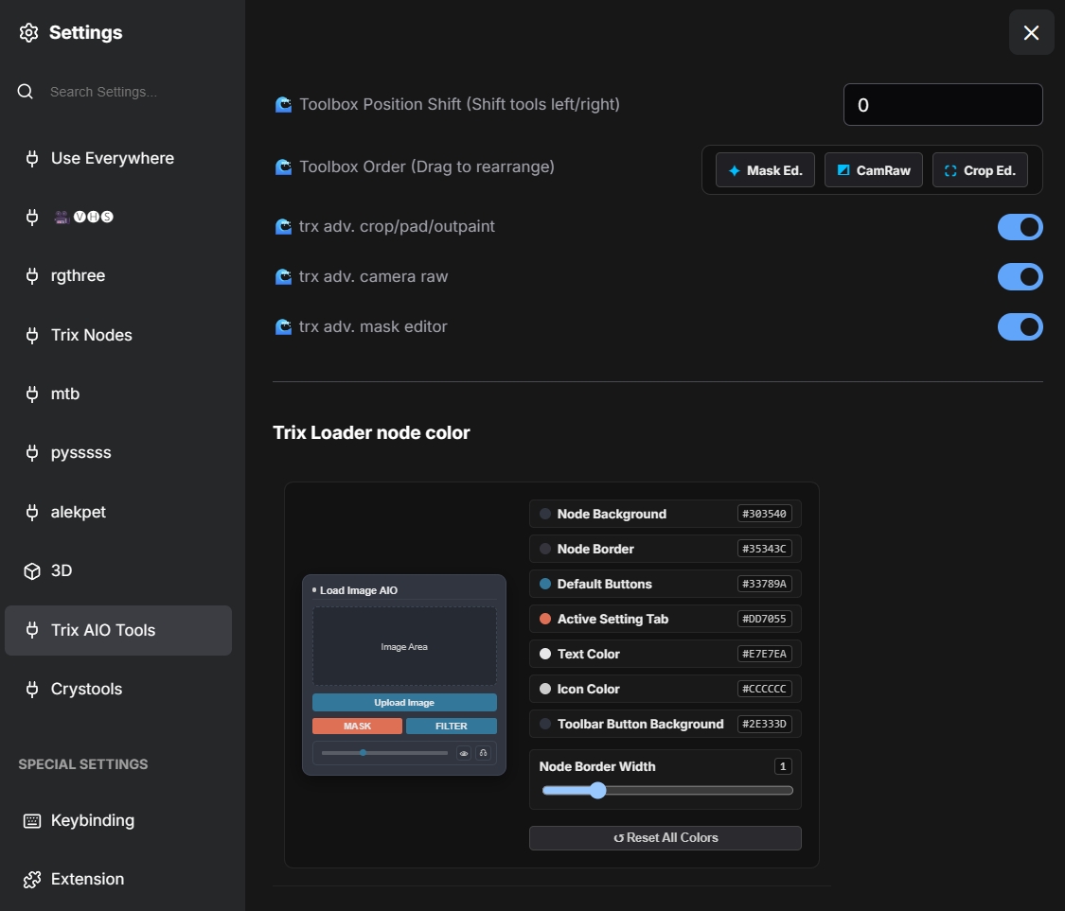Open the alekpet settings category

tap(118, 512)
